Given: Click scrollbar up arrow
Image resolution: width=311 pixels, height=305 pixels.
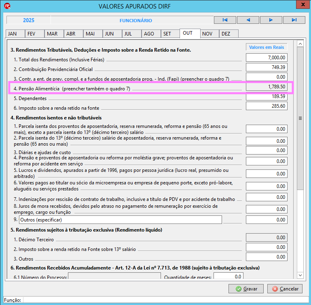Looking at the screenshot, I should pos(300,44).
